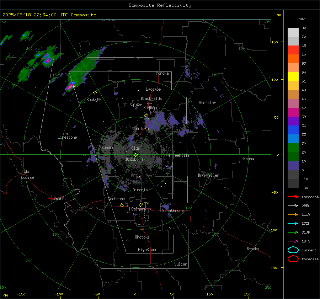Click the Cochrane label
This screenshot has width=320, height=299.
(x=116, y=199)
